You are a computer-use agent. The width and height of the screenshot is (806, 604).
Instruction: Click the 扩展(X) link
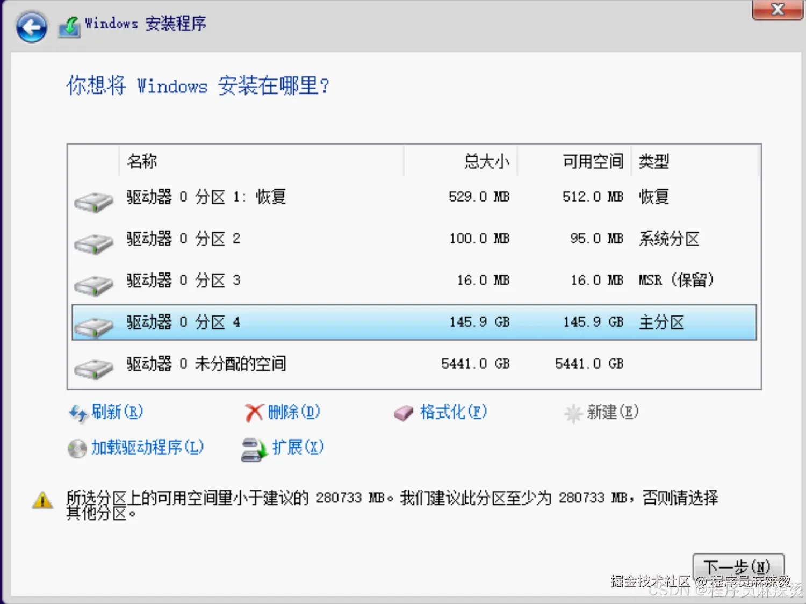[x=298, y=447]
